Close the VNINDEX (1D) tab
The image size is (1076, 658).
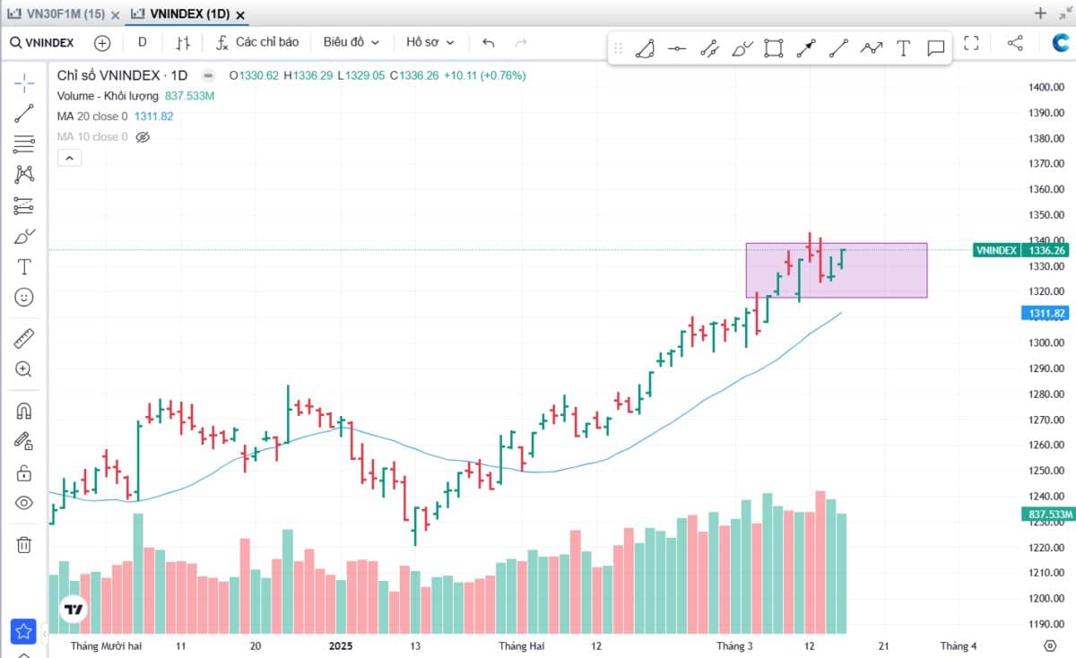240,15
